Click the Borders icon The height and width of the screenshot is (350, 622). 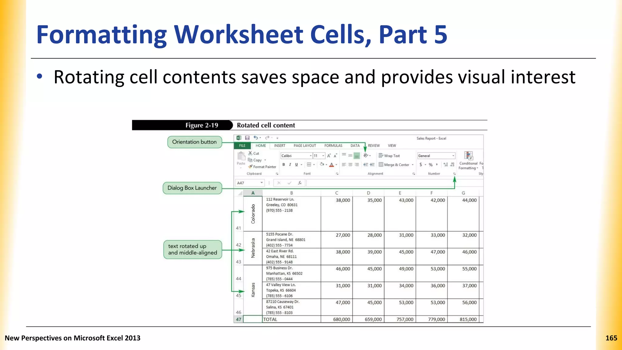309,165
